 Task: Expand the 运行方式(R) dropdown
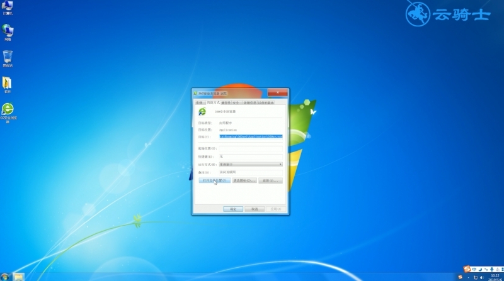[x=251, y=164]
